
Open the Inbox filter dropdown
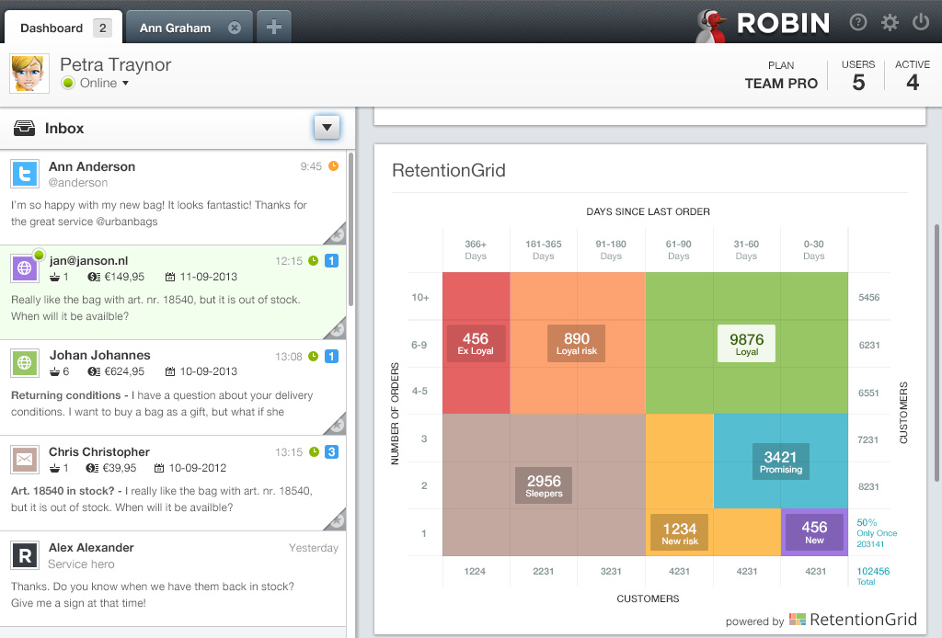[x=327, y=127]
